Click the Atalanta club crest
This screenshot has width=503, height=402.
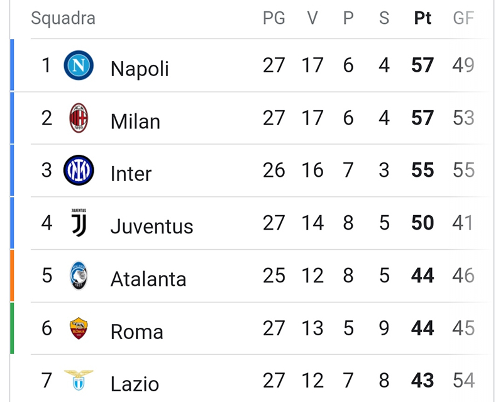(79, 276)
